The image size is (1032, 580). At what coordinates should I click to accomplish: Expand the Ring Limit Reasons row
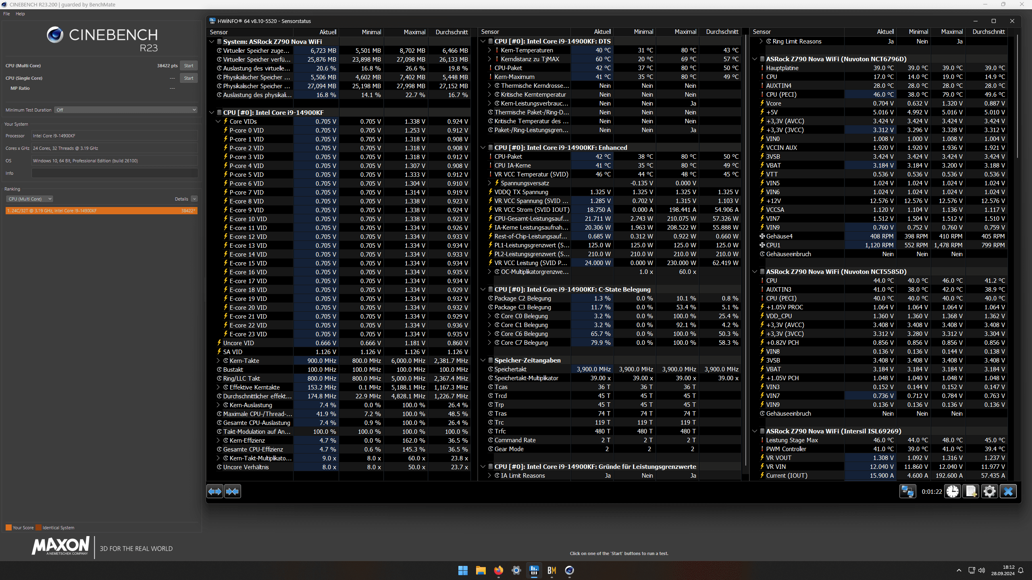point(761,41)
